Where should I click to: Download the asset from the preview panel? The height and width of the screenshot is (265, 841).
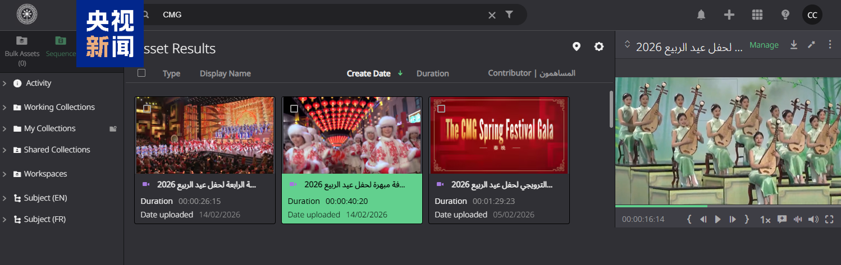pyautogui.click(x=794, y=45)
